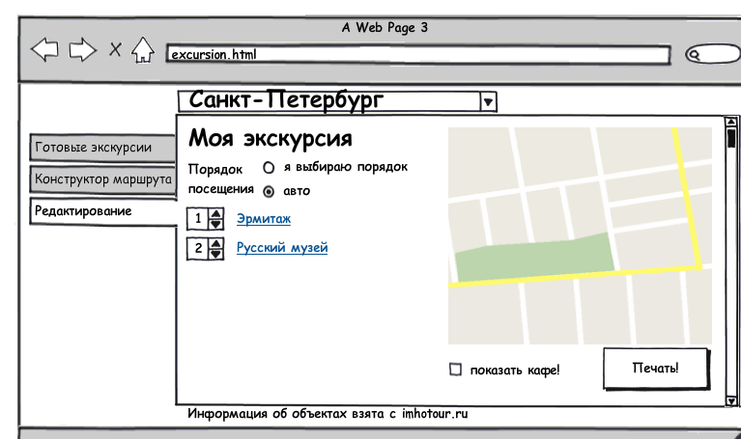Click the browser back arrow icon
The height and width of the screenshot is (439, 741).
[44, 50]
